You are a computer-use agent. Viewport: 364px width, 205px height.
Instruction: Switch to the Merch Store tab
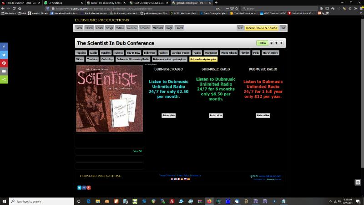270,53
